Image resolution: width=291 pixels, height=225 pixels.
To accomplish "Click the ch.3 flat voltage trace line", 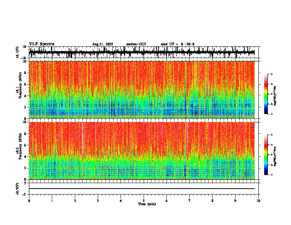I will click(141, 189).
